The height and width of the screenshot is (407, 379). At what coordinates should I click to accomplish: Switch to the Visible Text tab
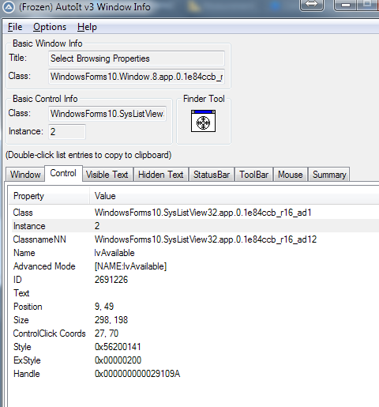(107, 175)
